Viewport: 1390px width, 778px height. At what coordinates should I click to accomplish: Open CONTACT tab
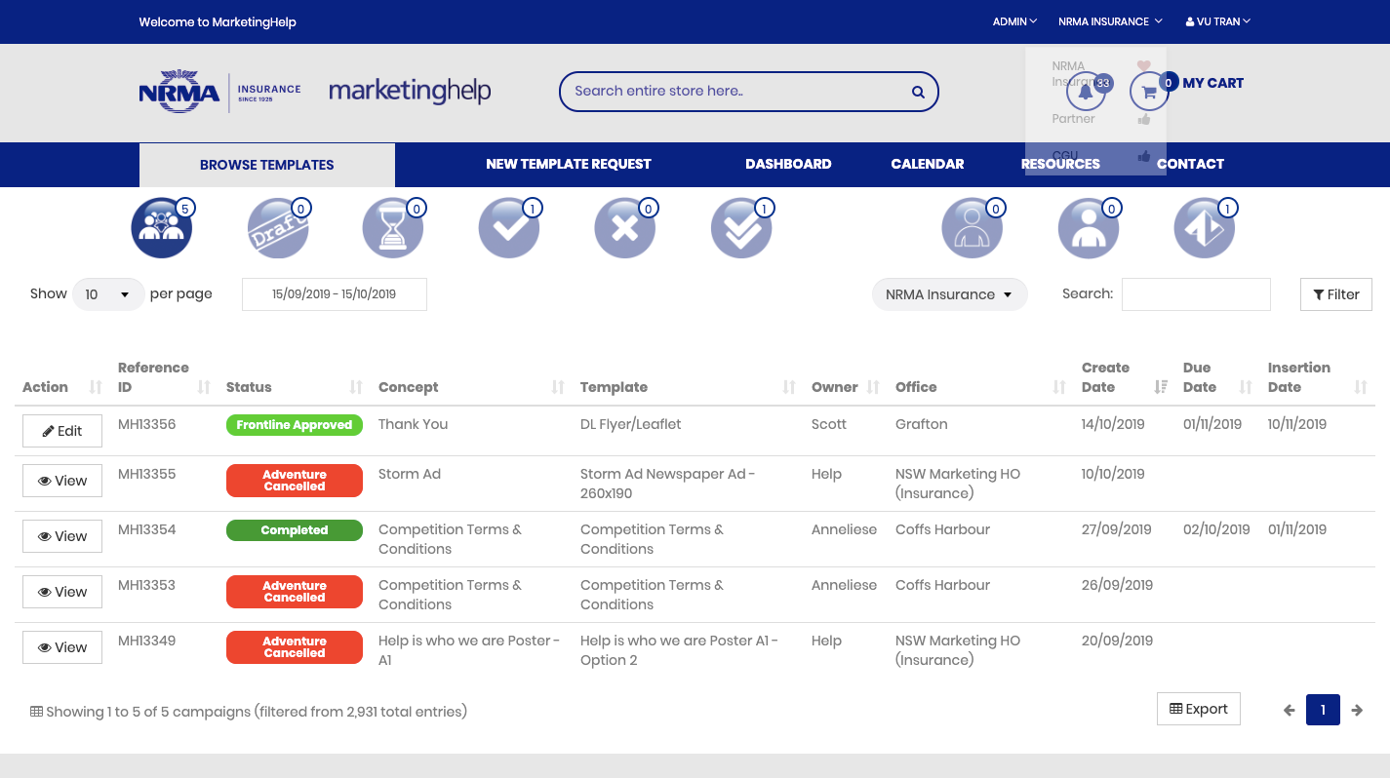1190,164
